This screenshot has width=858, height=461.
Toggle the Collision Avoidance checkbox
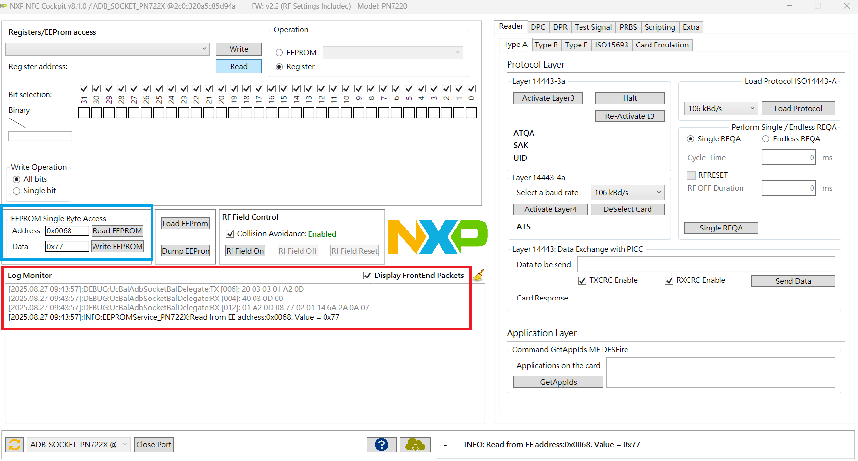point(230,234)
